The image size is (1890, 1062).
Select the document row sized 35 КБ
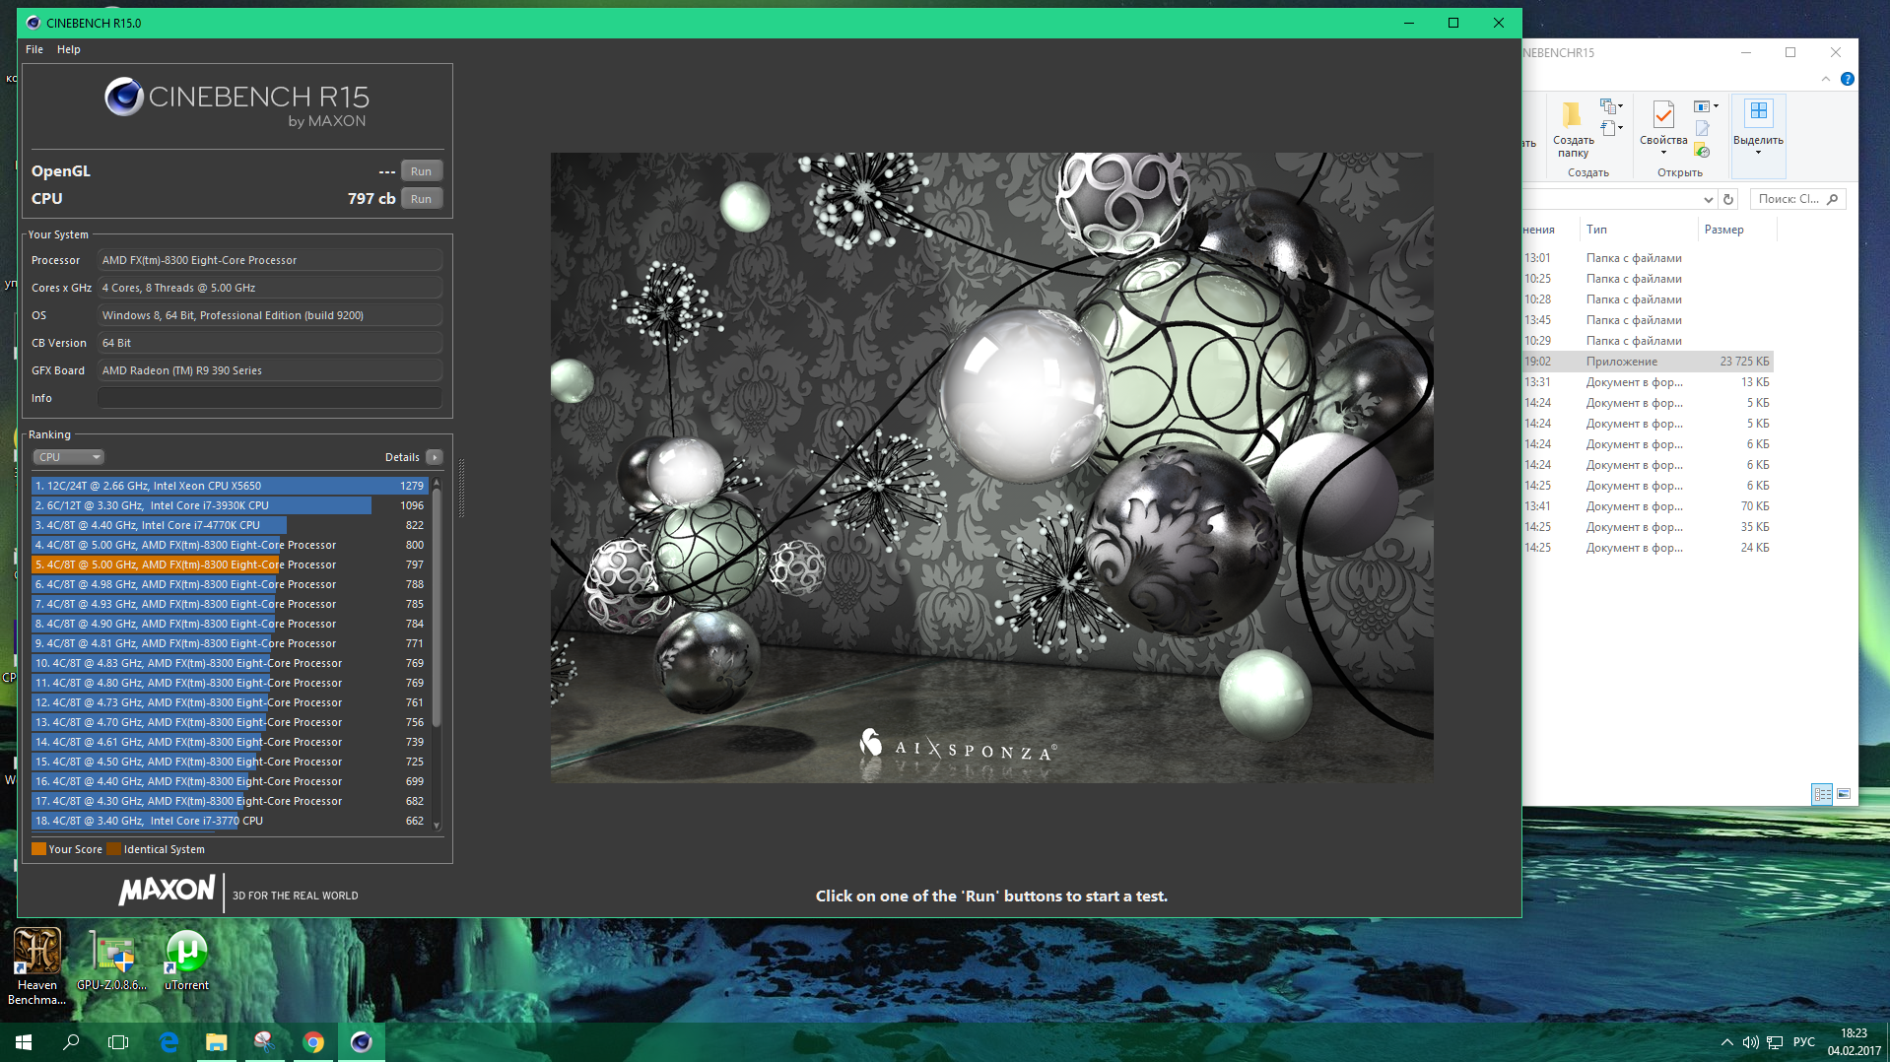coord(1648,527)
